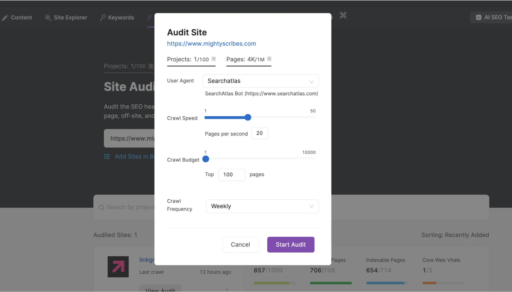Click the Add Sites in Bulk list icon

[107, 156]
